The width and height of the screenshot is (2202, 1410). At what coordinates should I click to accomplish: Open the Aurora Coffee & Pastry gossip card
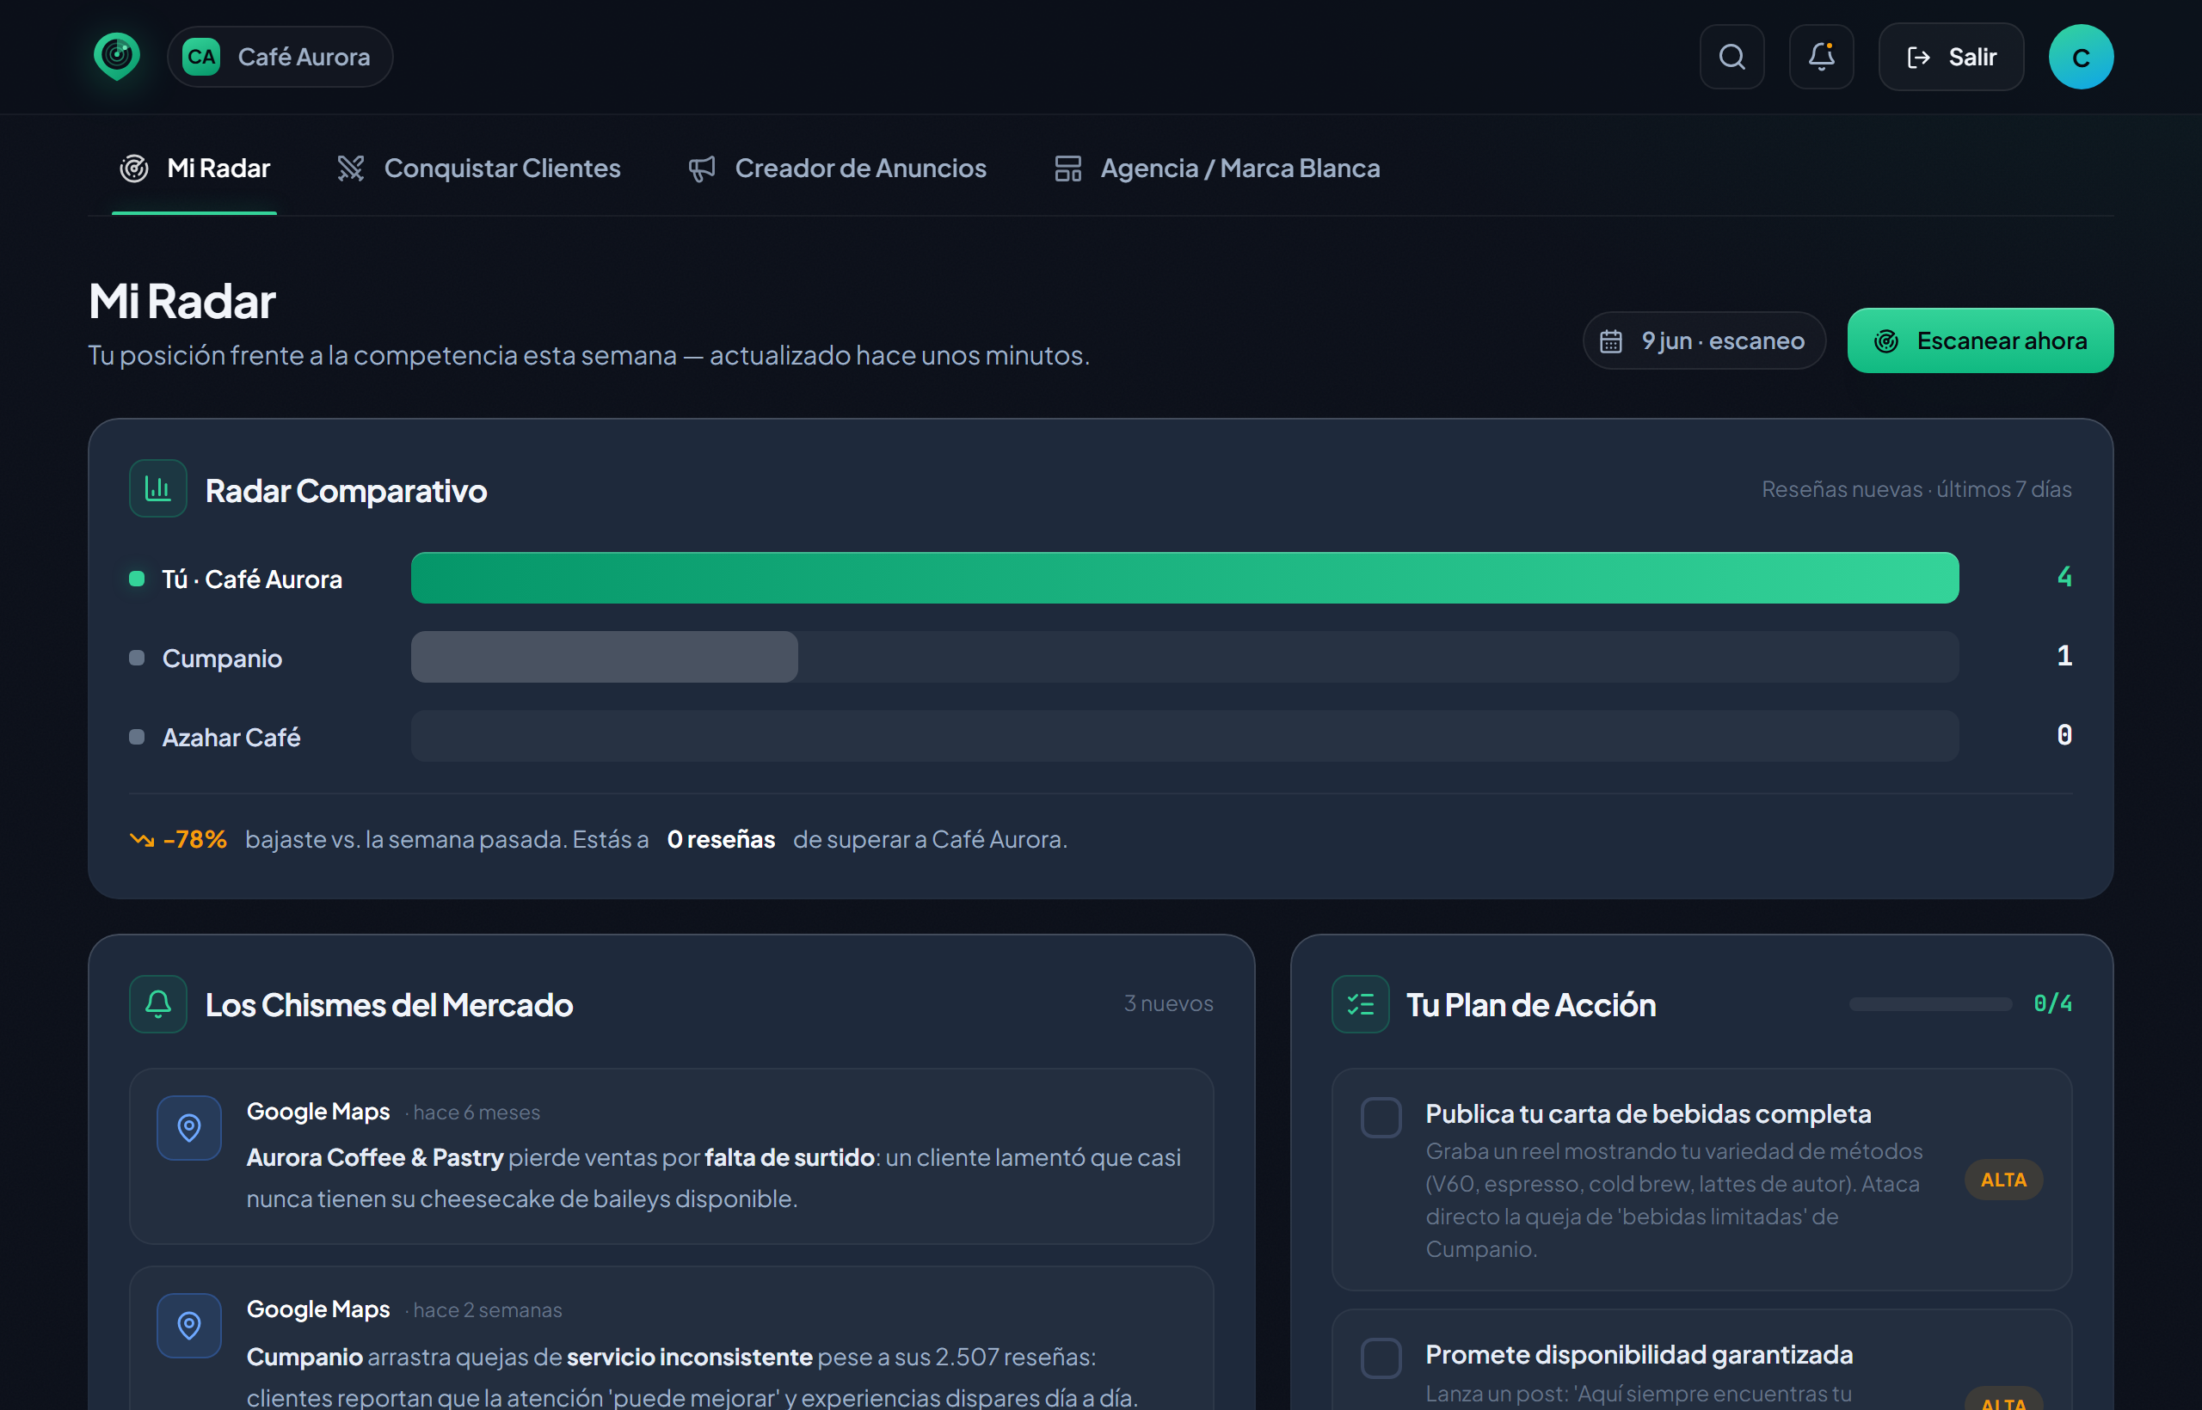[x=672, y=1156]
